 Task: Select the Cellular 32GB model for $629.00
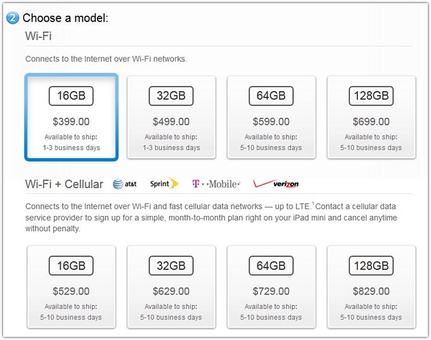click(172, 287)
